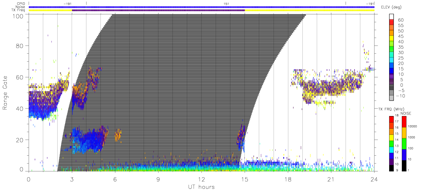Click the purple portion of the TX Freq strip
This screenshot has height=194, width=421.
point(158,10)
